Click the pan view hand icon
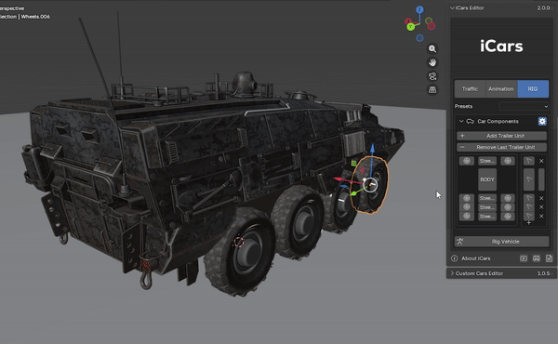 (x=432, y=62)
